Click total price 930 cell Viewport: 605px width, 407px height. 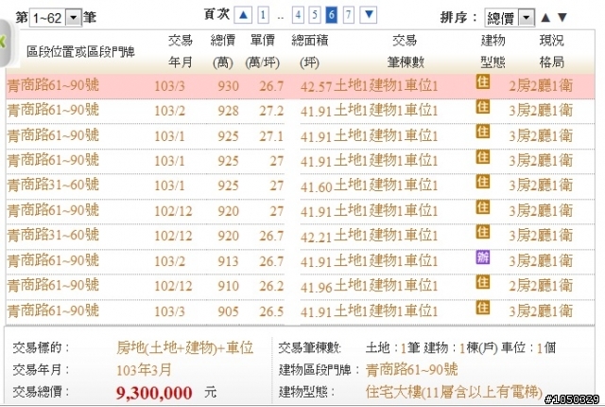[x=228, y=86]
